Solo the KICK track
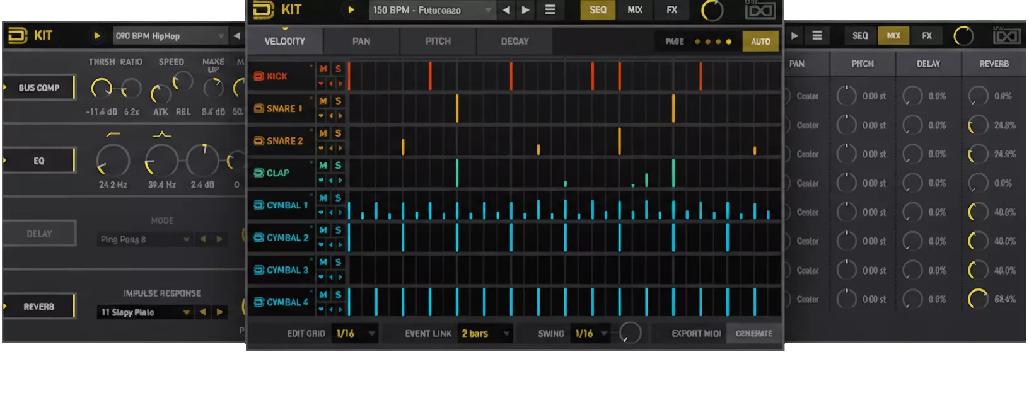The width and height of the screenshot is (1029, 403). 338,69
